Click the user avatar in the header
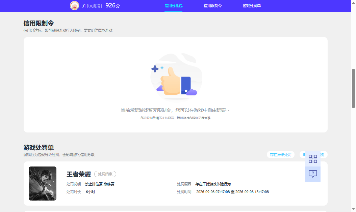The width and height of the screenshot is (356, 212). coord(74,6)
